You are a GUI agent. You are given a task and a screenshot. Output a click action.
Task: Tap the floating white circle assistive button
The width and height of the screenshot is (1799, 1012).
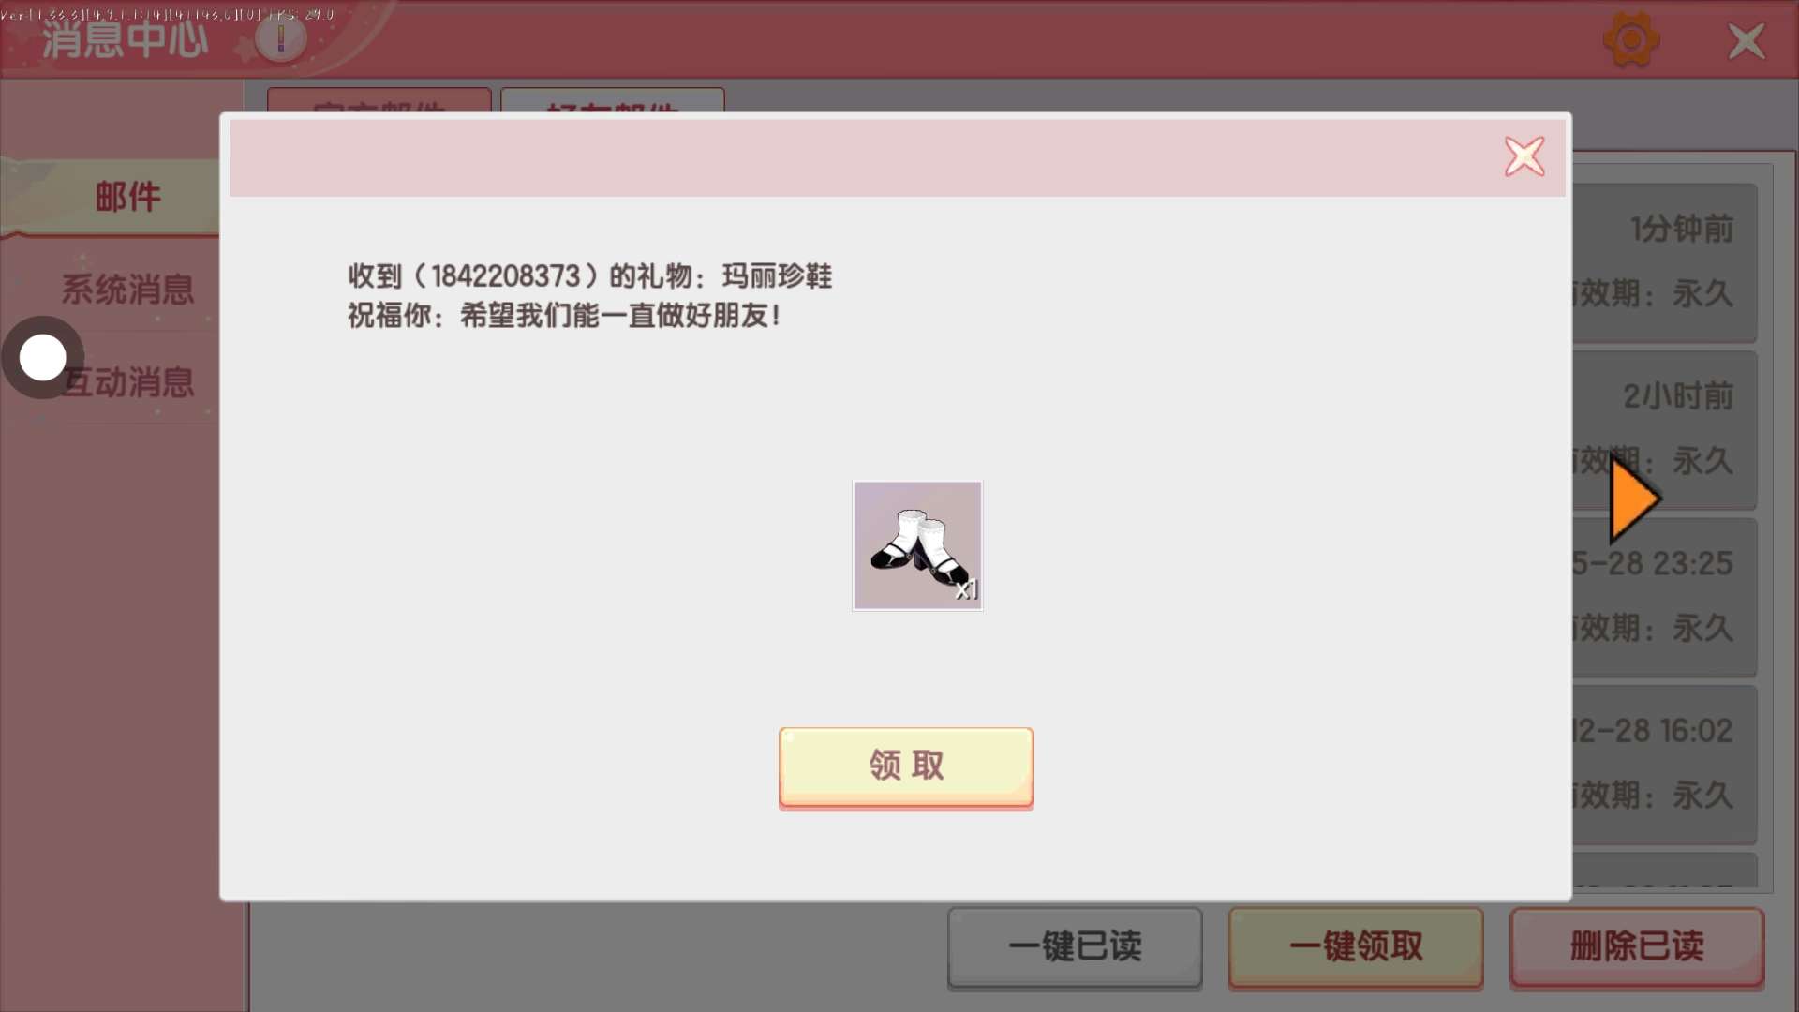pyautogui.click(x=43, y=358)
